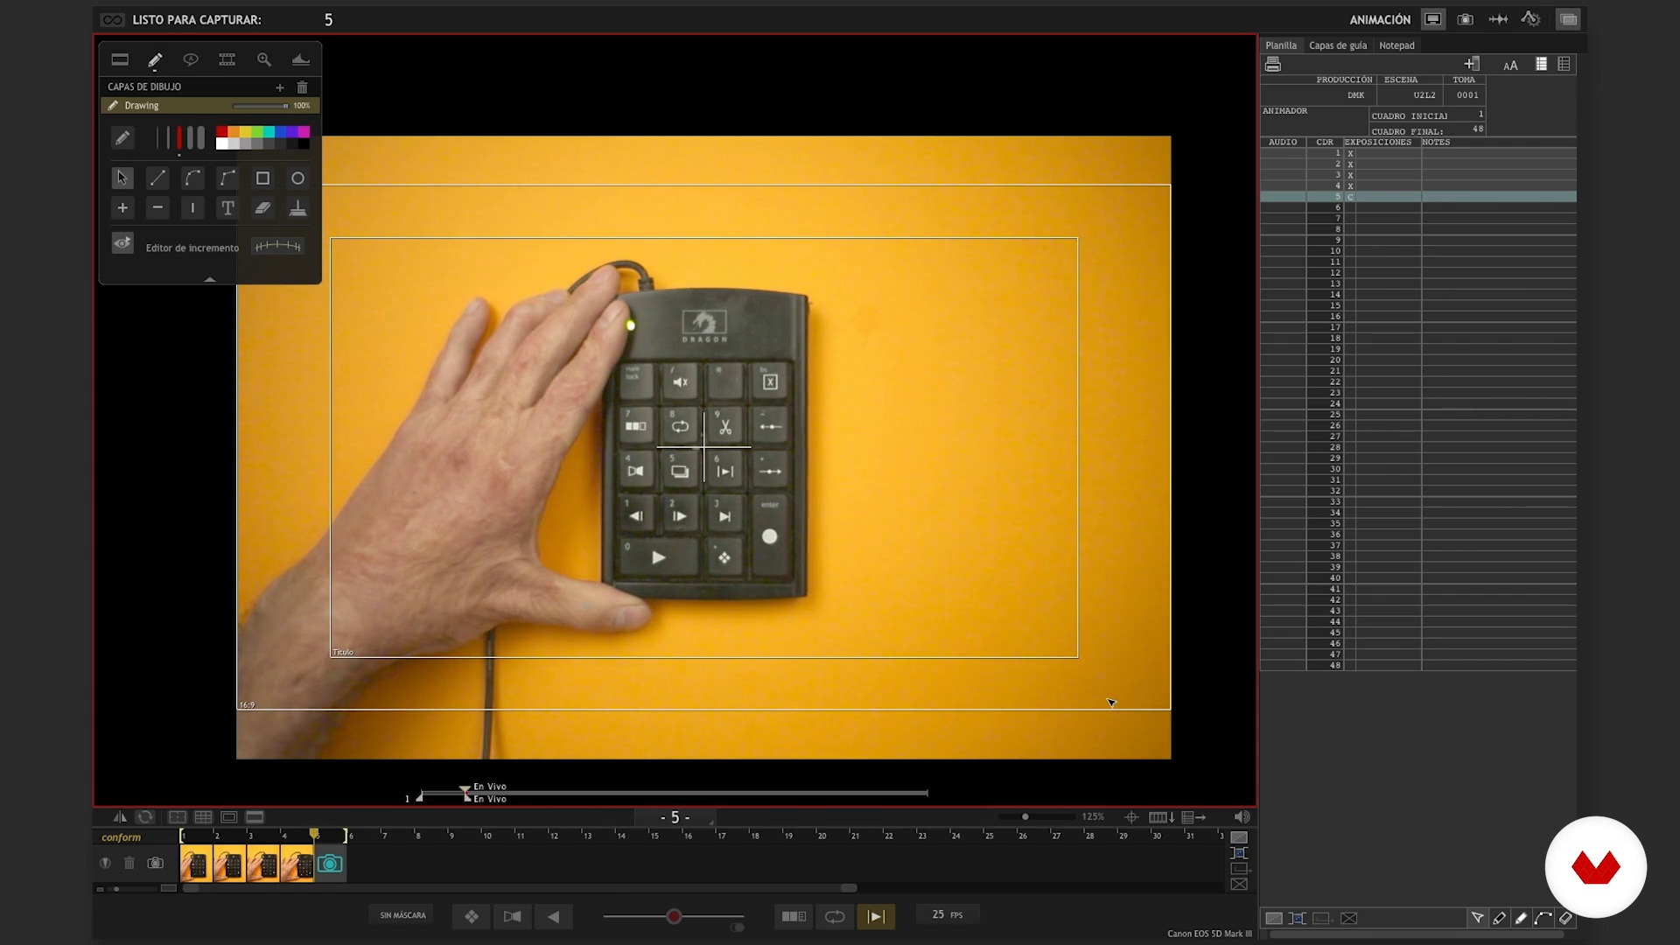Toggle the flip image icon below viewer
The image size is (1680, 945).
[x=120, y=817]
